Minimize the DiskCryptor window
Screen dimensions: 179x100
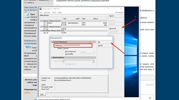[x=108, y=9]
